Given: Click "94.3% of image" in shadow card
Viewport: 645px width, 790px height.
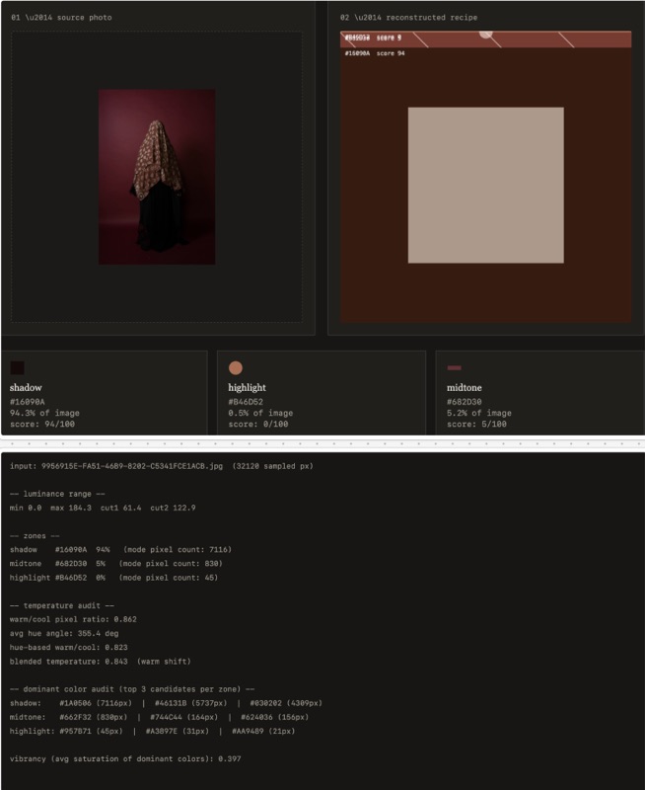Looking at the screenshot, I should coord(44,413).
